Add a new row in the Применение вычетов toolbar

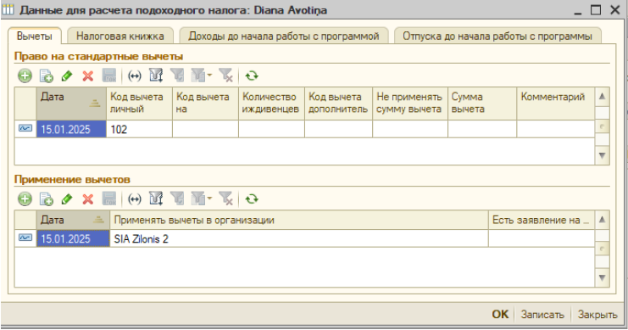[x=25, y=199]
